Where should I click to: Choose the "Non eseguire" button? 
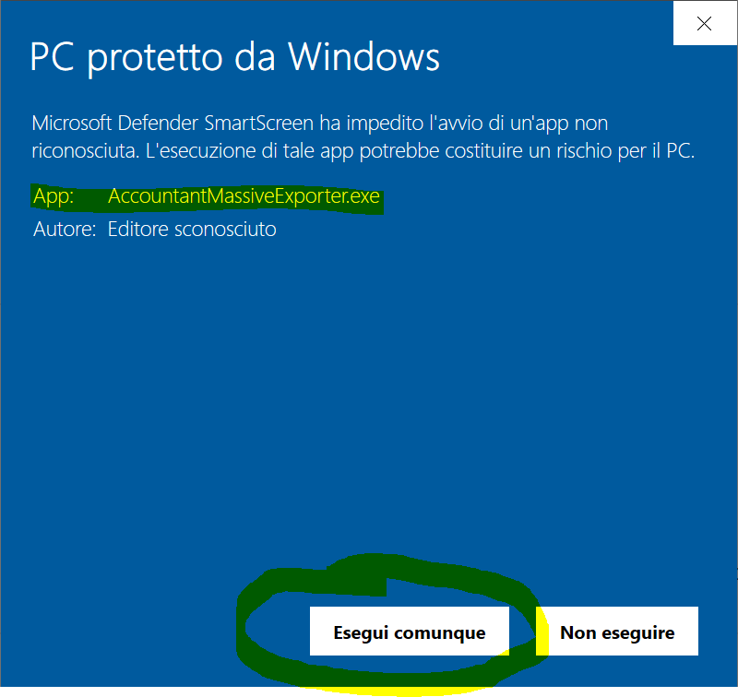pos(617,632)
